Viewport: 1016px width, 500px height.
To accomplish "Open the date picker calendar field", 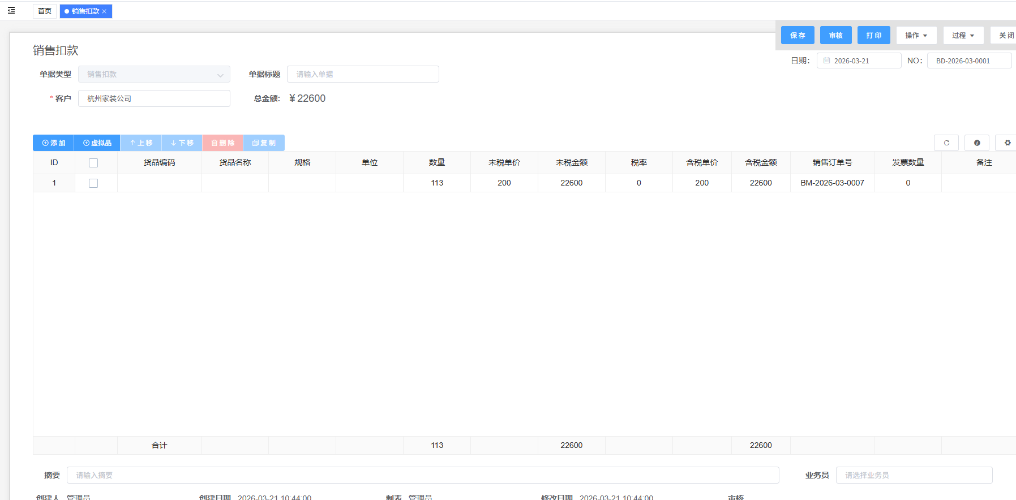I will 858,61.
